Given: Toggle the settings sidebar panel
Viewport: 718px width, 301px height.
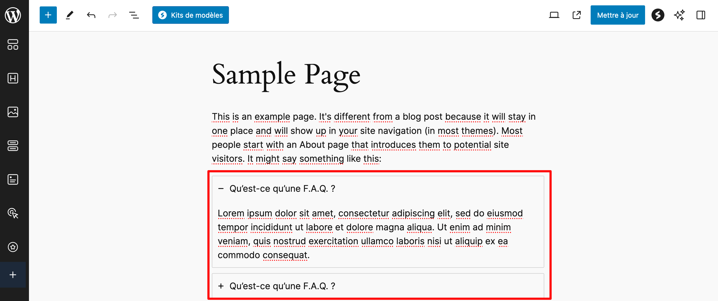Looking at the screenshot, I should (x=701, y=15).
